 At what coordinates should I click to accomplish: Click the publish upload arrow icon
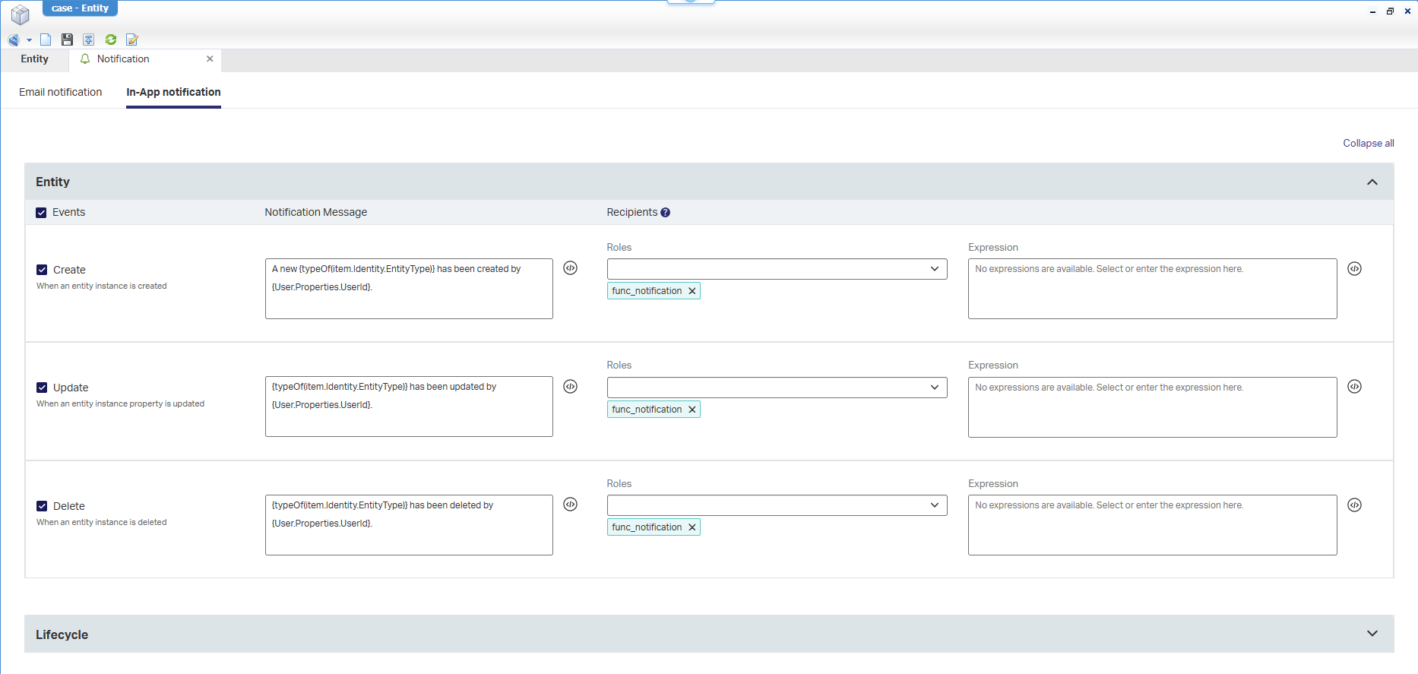89,40
